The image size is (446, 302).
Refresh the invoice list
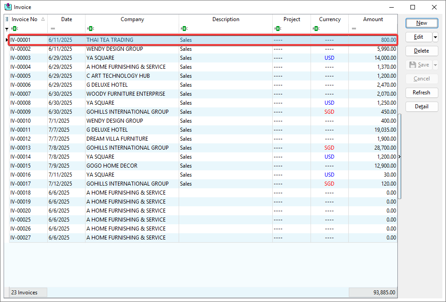(x=422, y=93)
